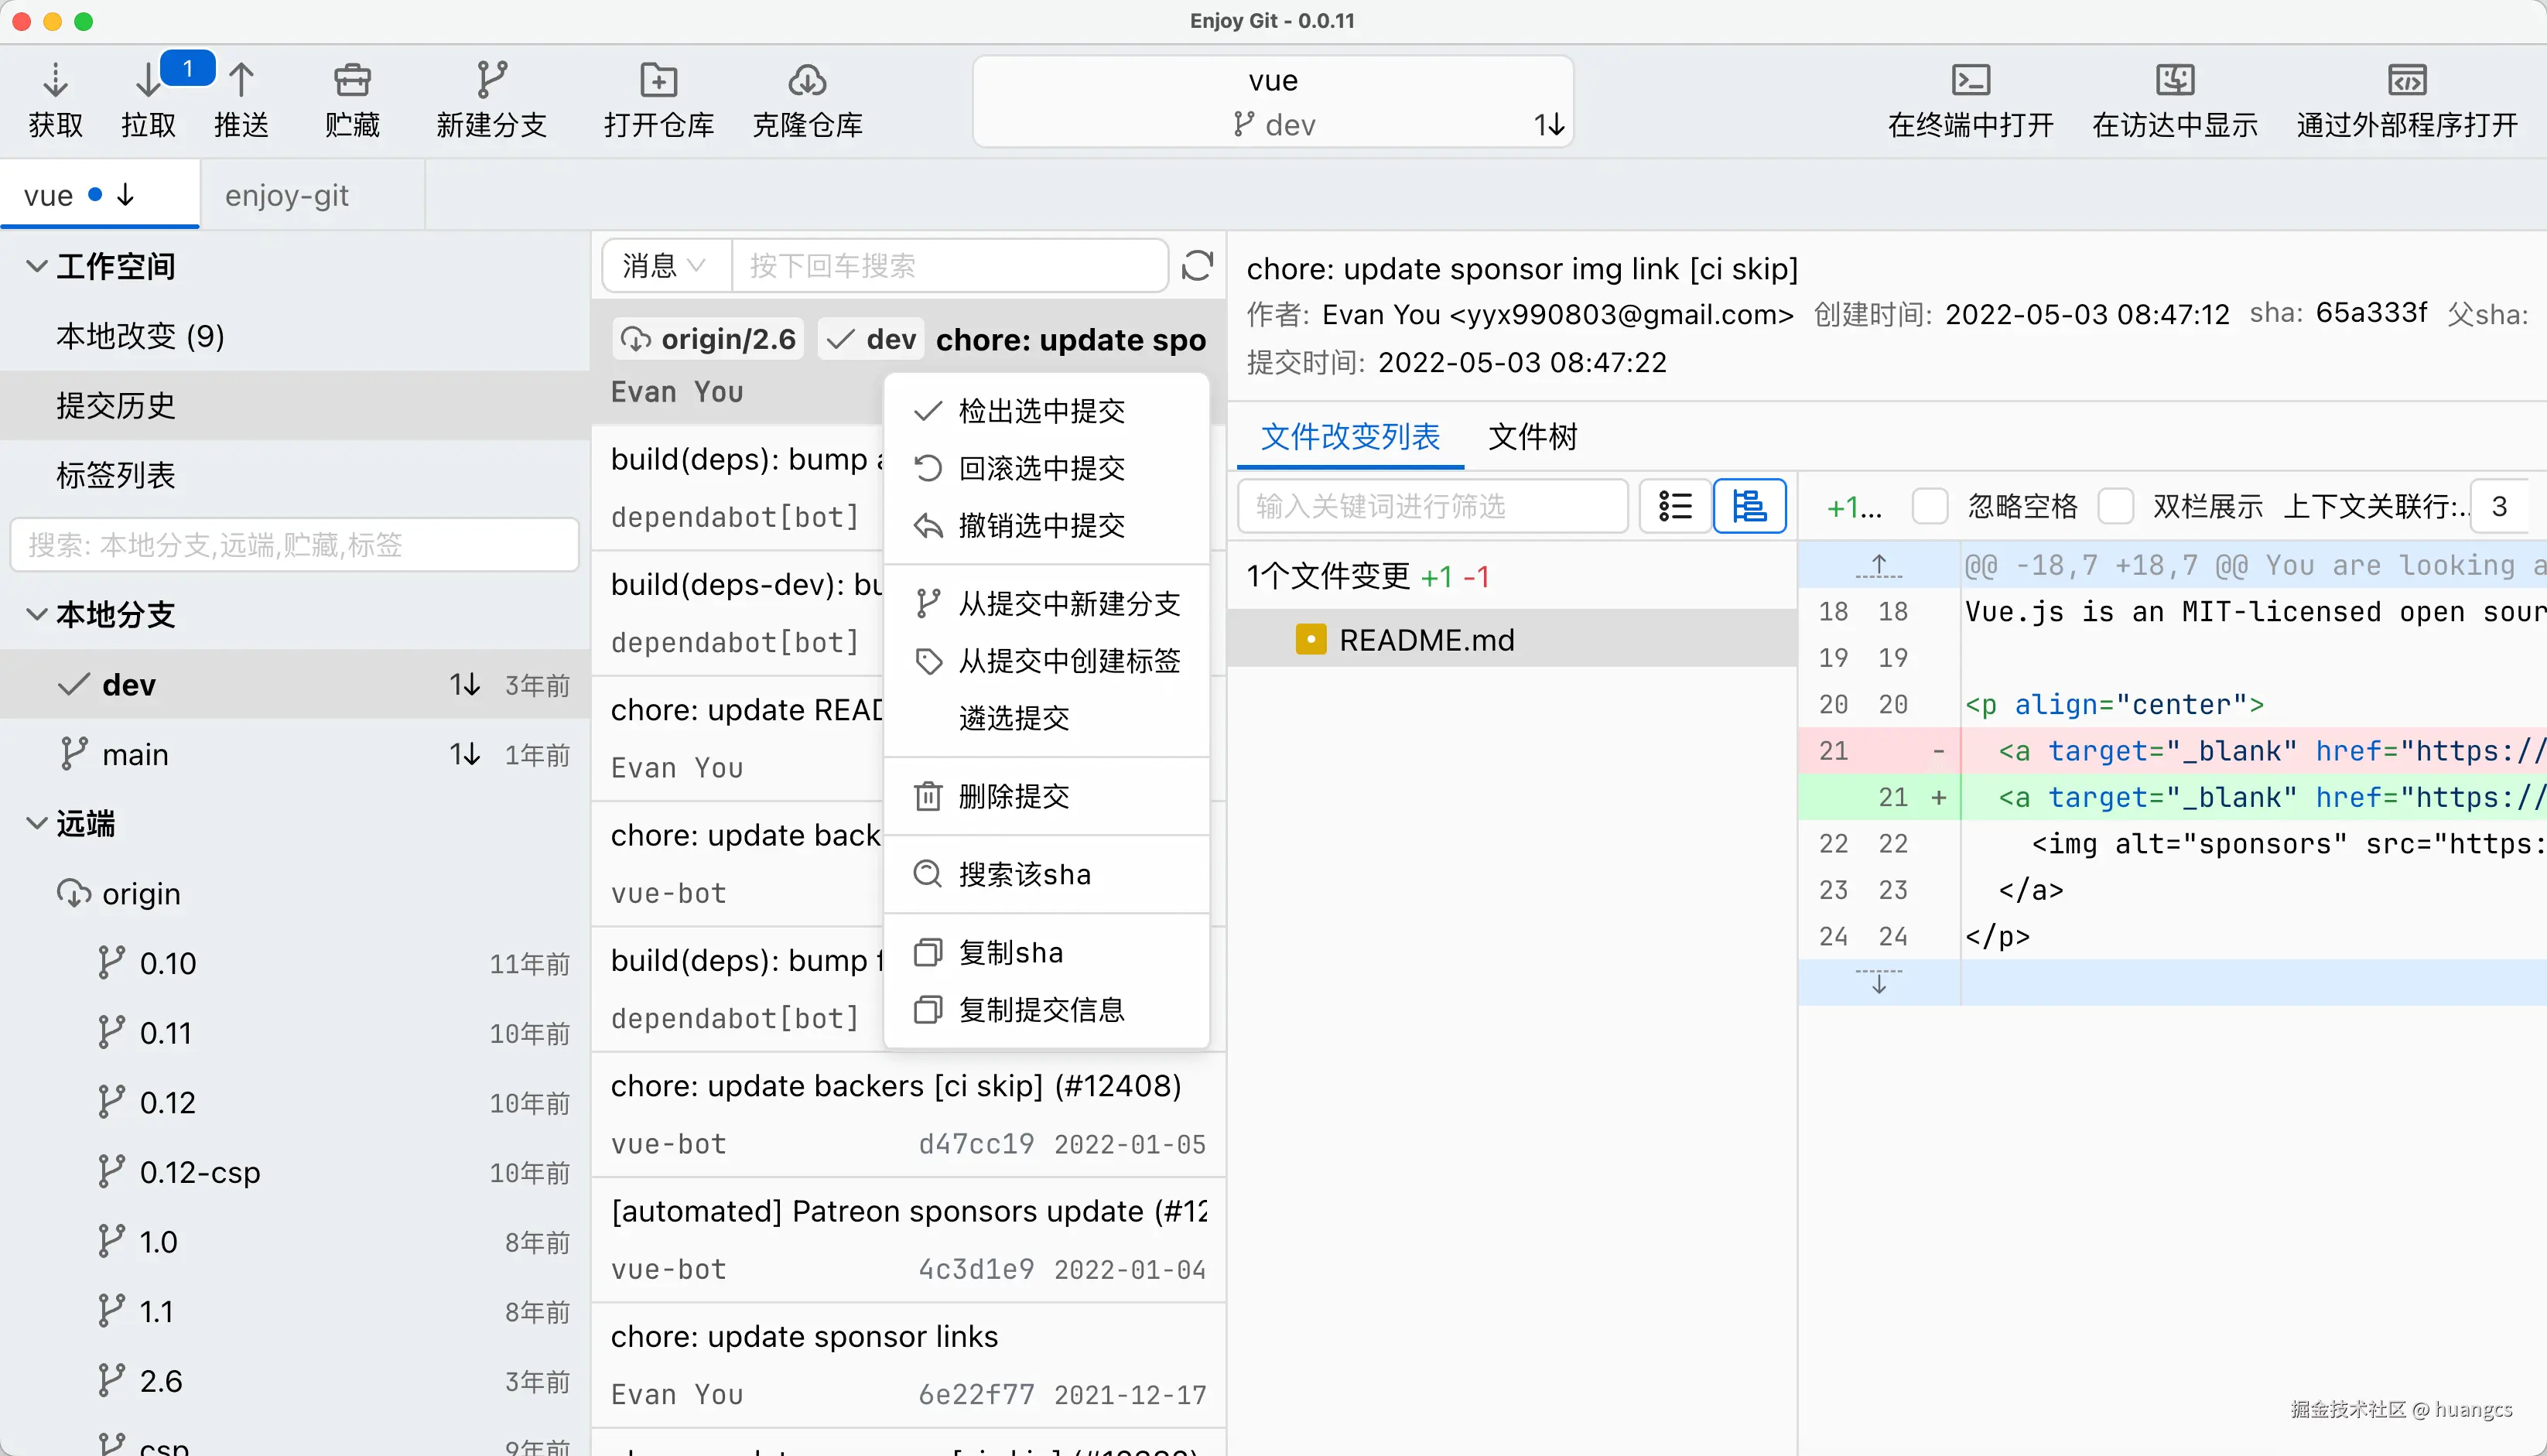Clone a repository using 克隆仓库 icon
The height and width of the screenshot is (1456, 2547).
[807, 97]
